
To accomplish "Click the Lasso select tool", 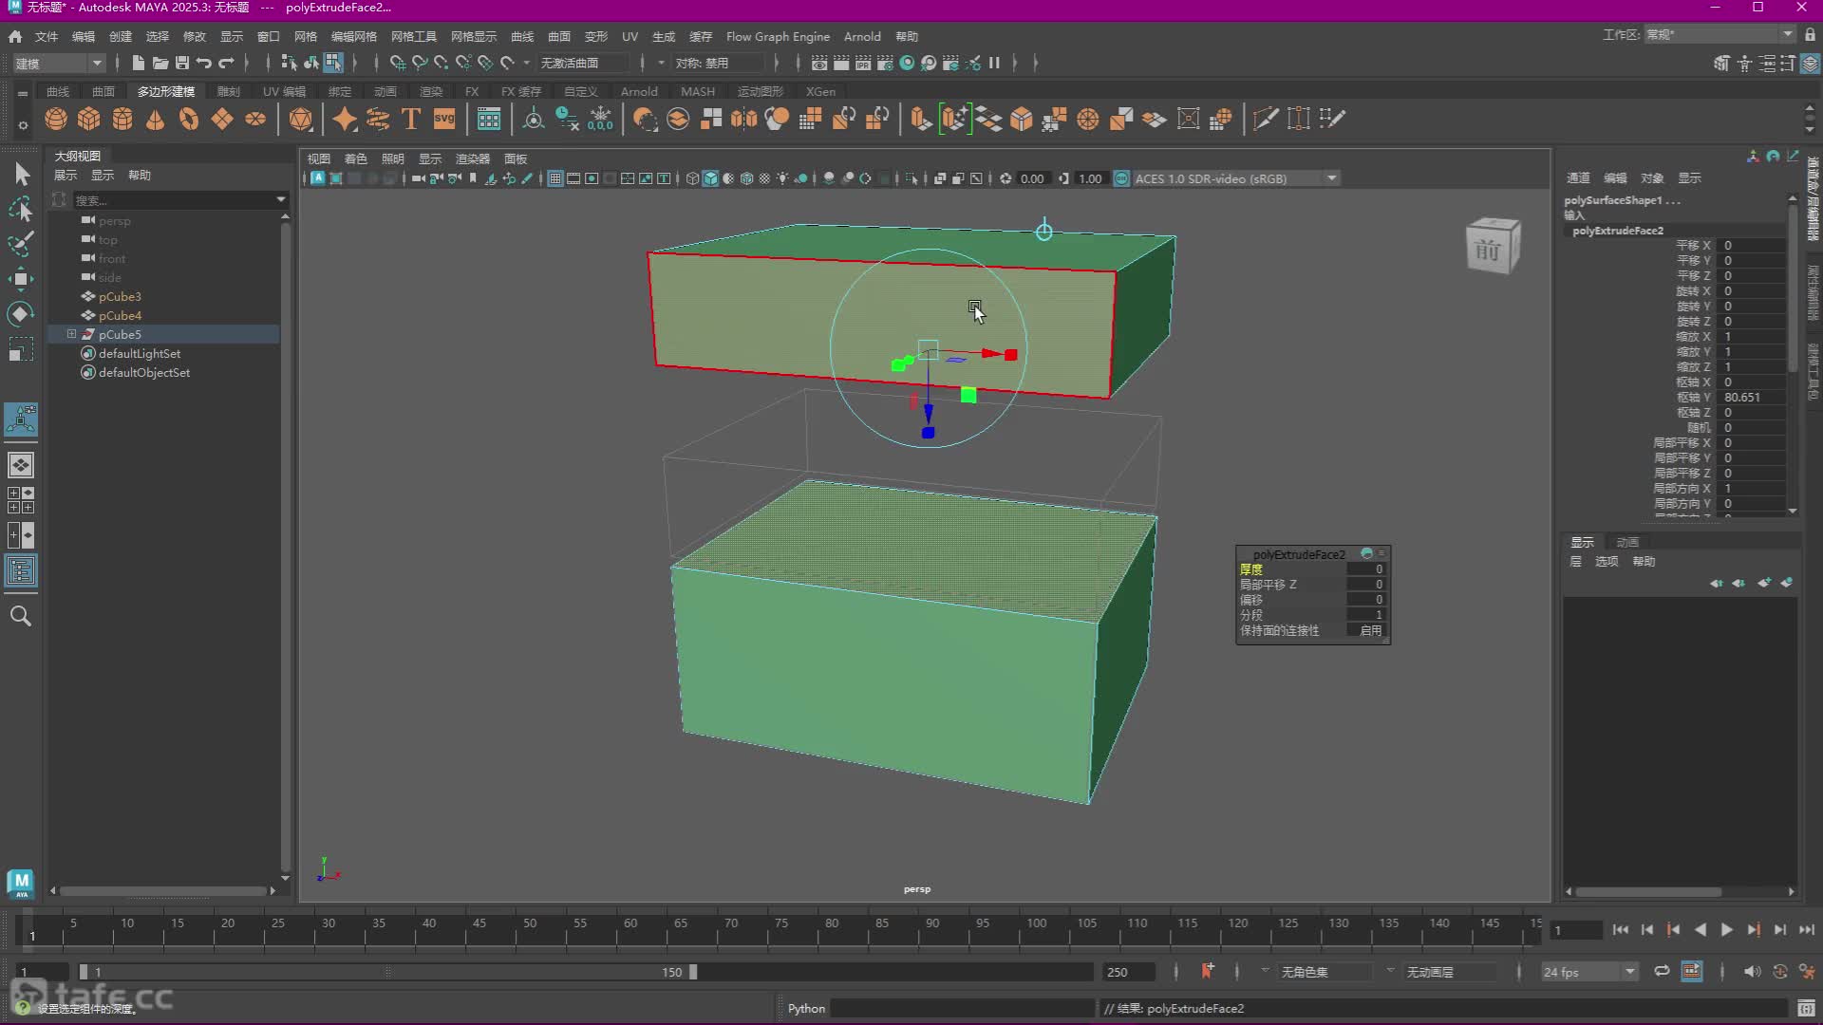I will coord(21,209).
